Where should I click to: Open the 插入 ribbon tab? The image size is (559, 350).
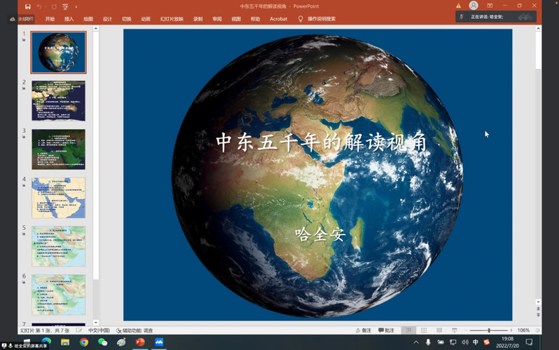coord(69,19)
